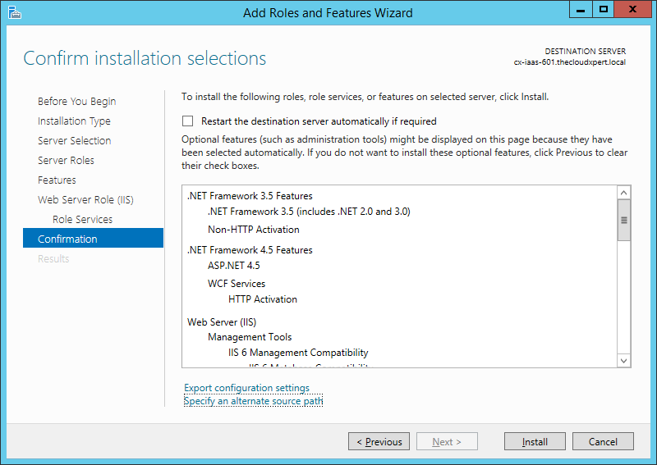Enable automatic restart of destination server checkbox
The image size is (657, 465).
pyautogui.click(x=188, y=121)
